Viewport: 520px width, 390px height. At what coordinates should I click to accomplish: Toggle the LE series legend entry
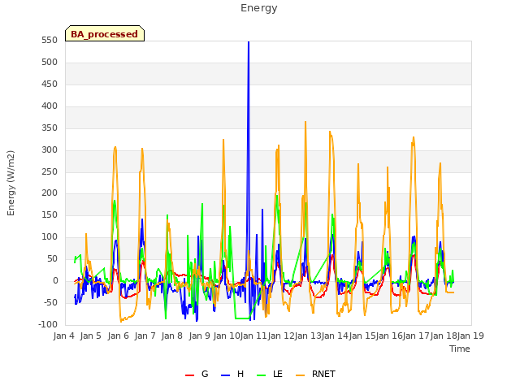click(x=270, y=374)
